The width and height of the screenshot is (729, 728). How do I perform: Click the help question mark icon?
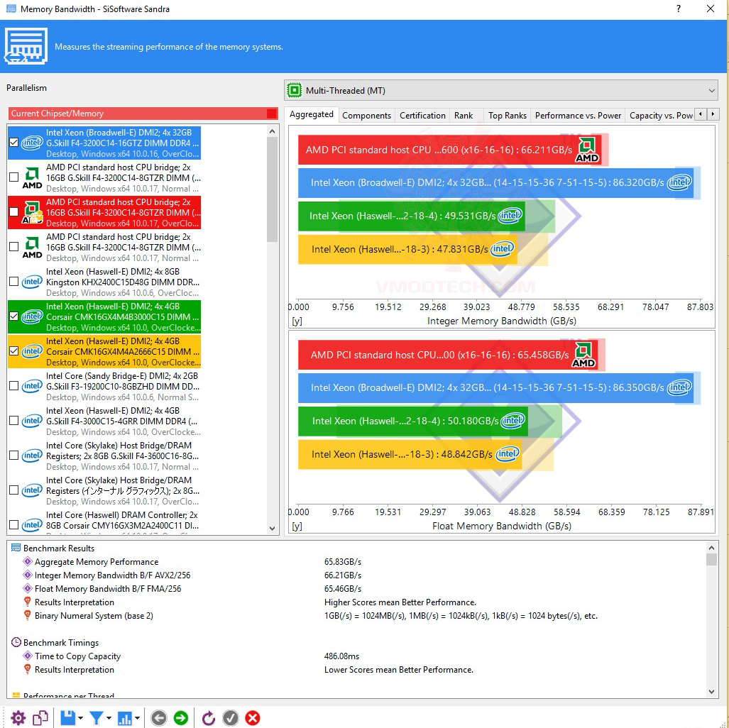click(x=679, y=9)
